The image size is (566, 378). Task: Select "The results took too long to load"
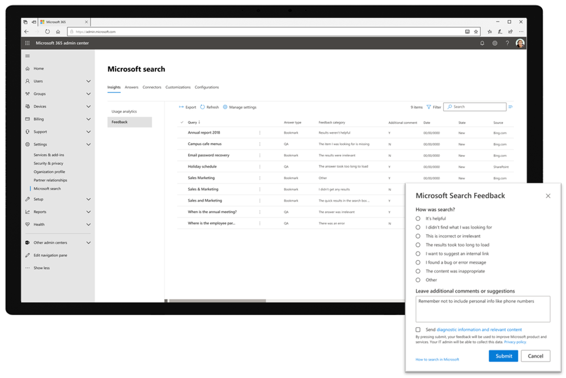(418, 245)
